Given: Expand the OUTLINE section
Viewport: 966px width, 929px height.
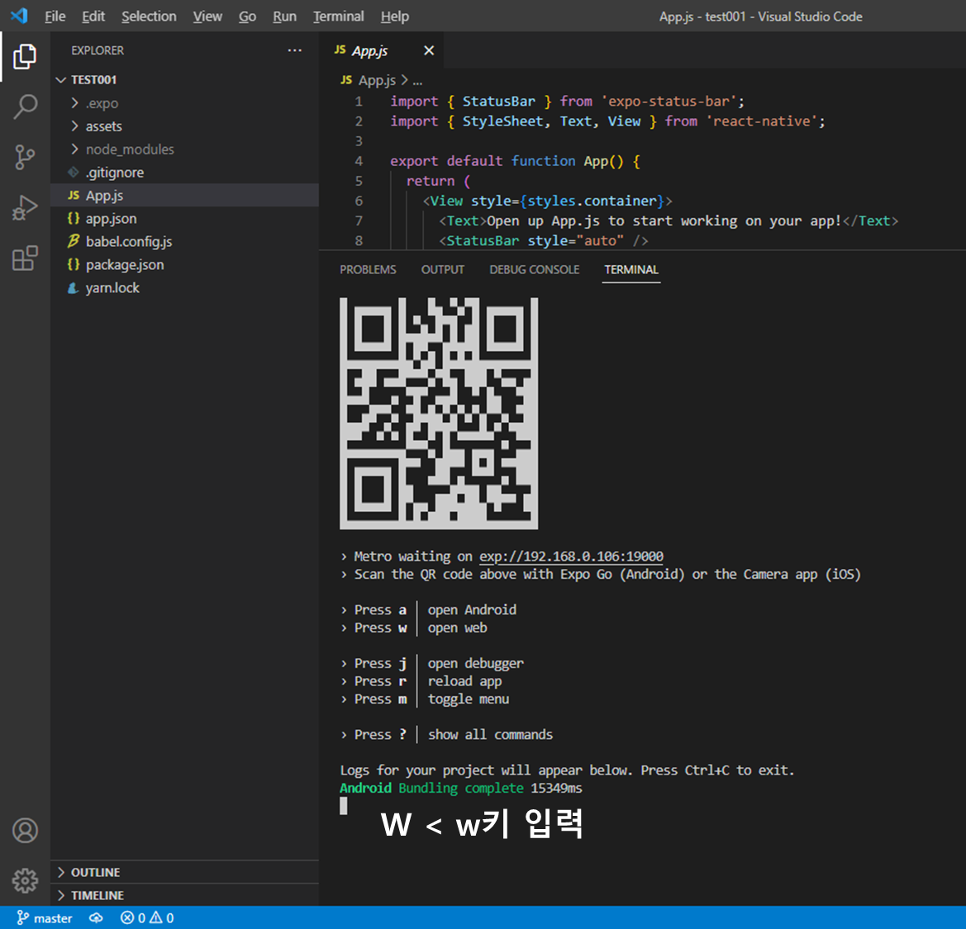Looking at the screenshot, I should click(61, 872).
